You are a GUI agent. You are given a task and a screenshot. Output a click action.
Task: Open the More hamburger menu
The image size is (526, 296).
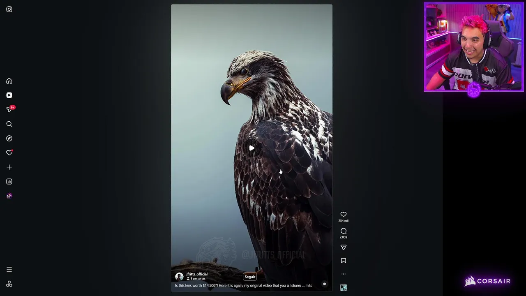click(9, 269)
